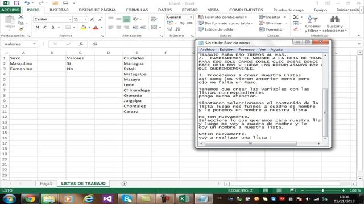Click the text orientation icon
The width and height of the screenshot is (364, 204).
tap(135, 19)
